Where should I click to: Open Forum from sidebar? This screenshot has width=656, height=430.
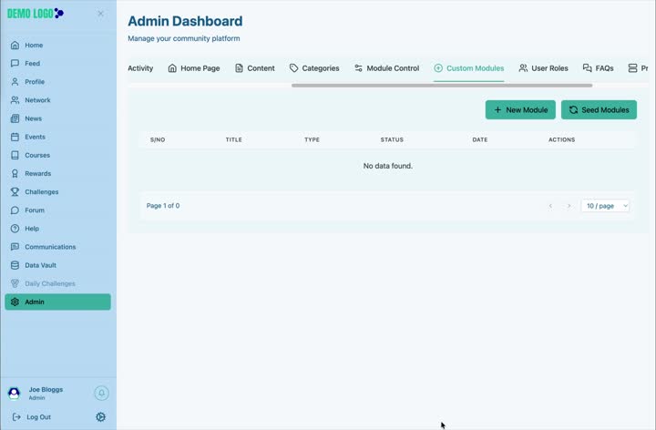57,210
